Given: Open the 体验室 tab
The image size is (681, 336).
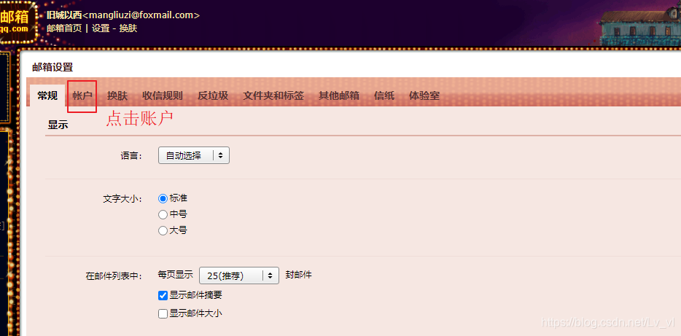Looking at the screenshot, I should (x=424, y=96).
